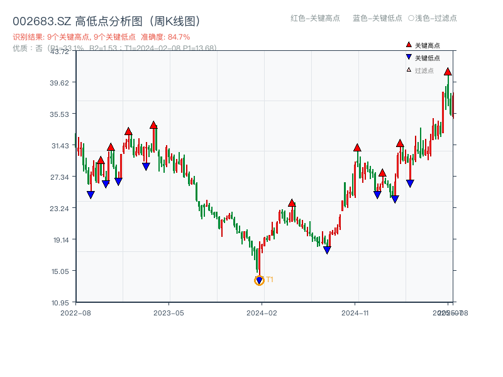The image size is (503, 377).
Task: Click the 浅色-过滤点 header legend text
Action: (x=436, y=18)
